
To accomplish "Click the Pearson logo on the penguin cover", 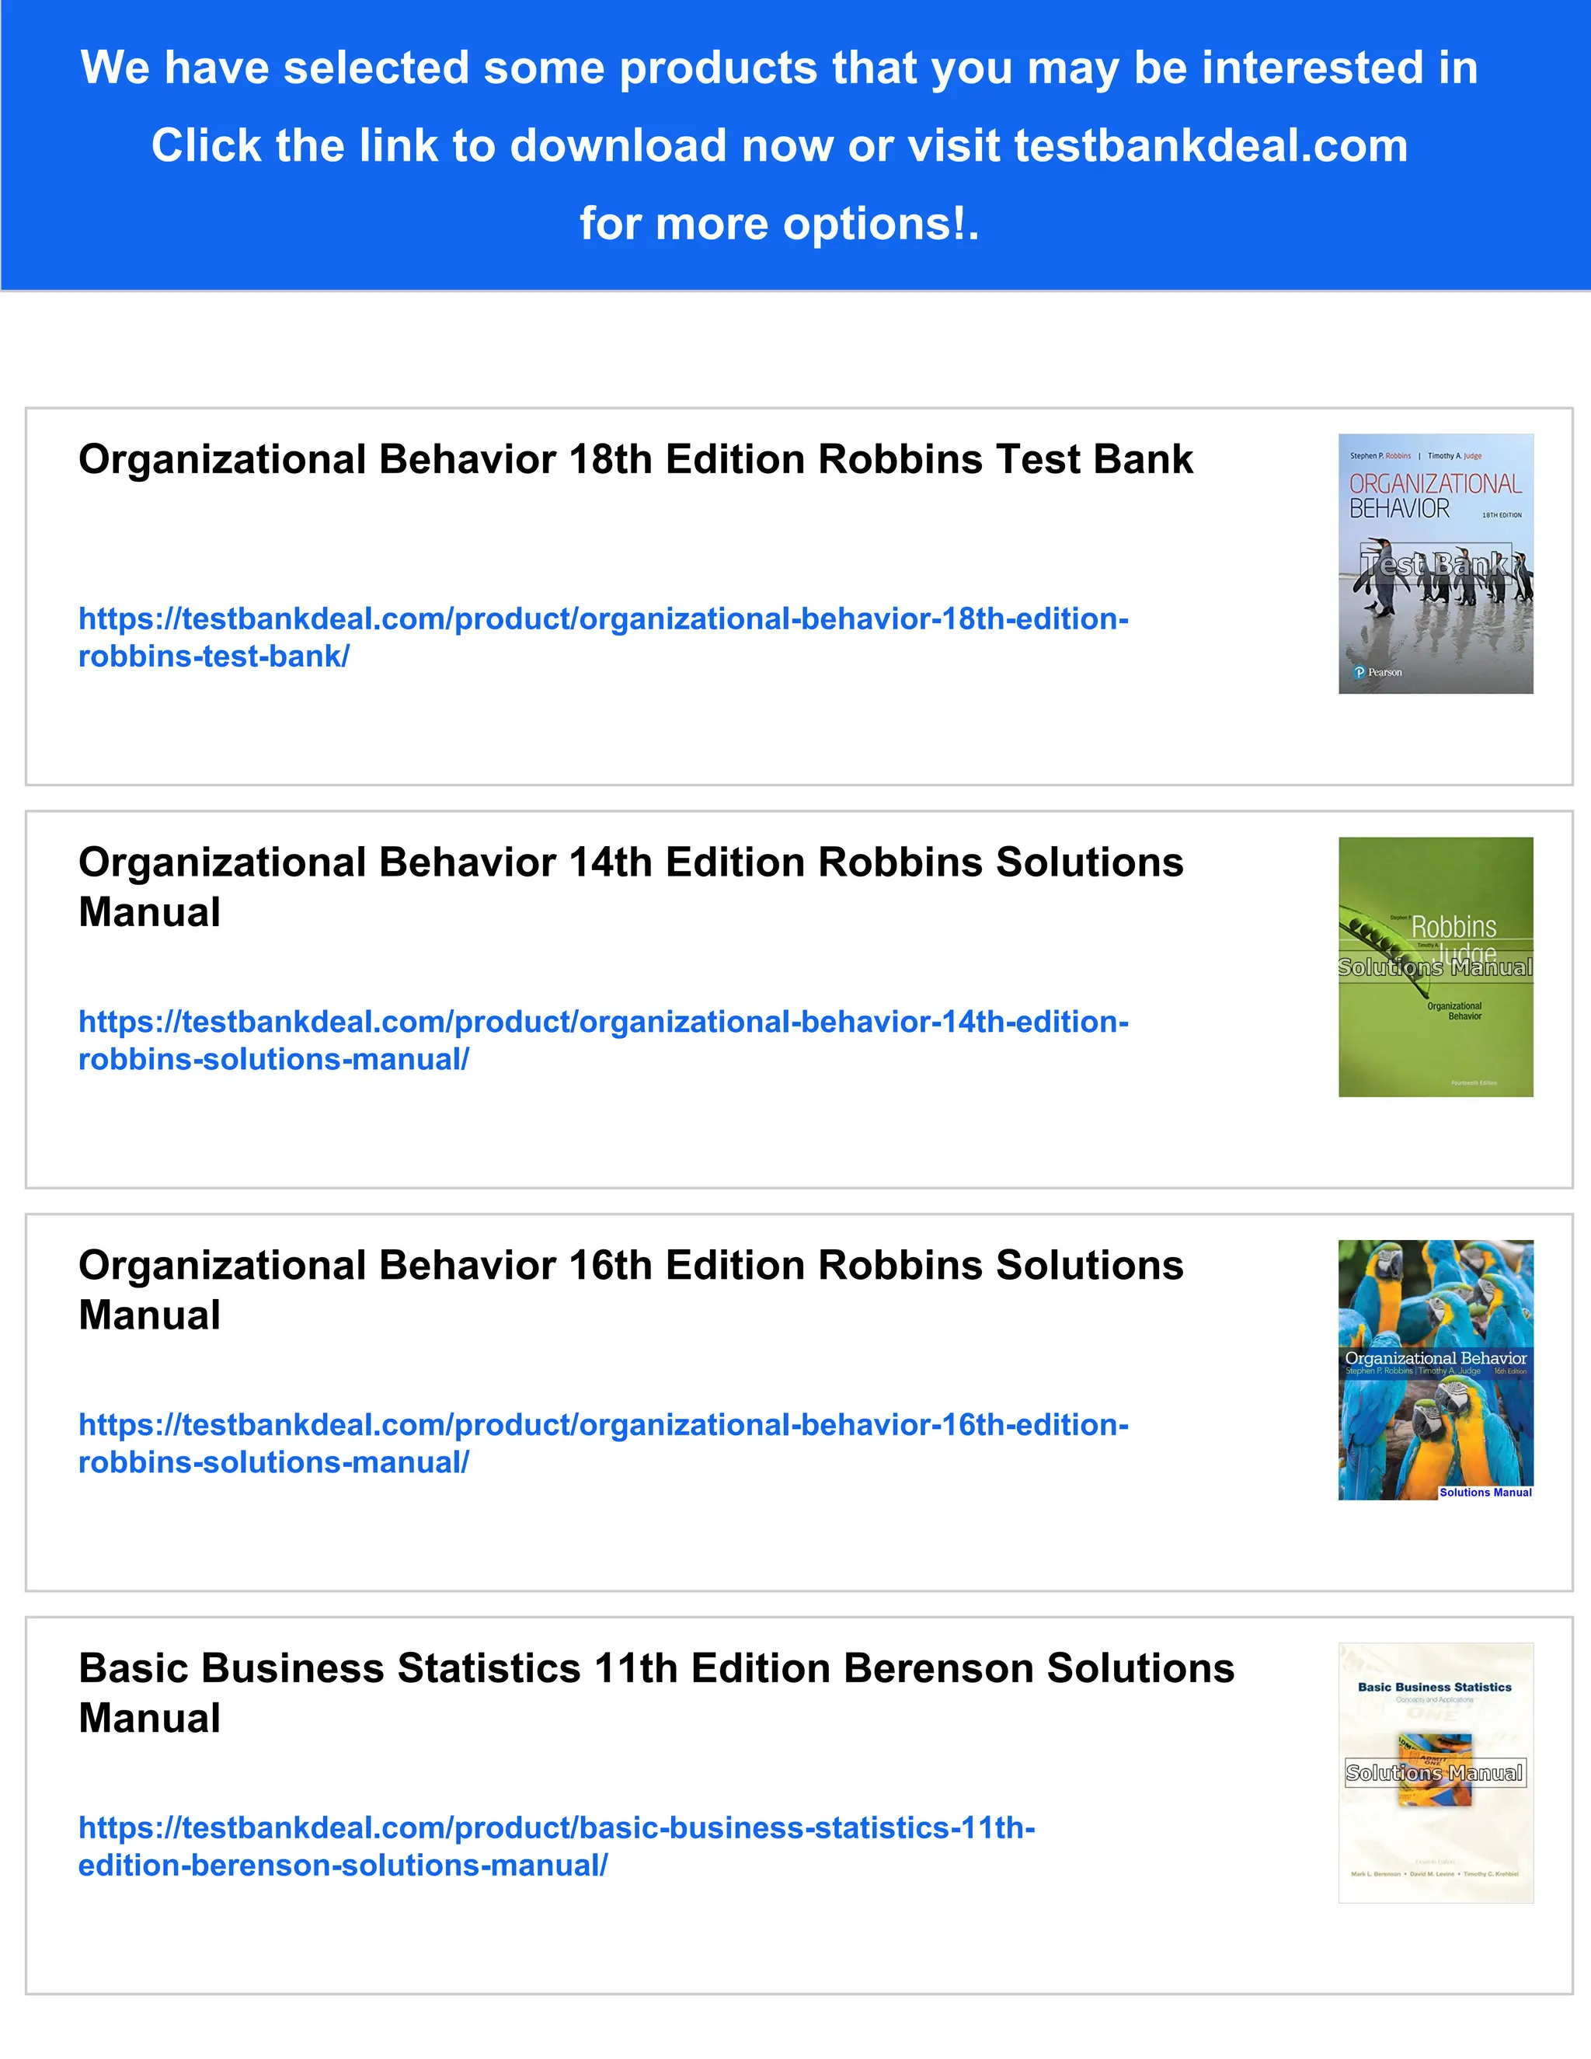I will click(1377, 672).
